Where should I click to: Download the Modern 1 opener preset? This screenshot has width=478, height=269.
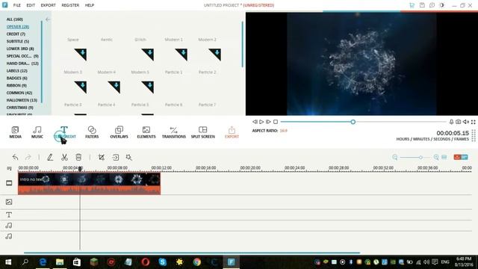(181, 55)
